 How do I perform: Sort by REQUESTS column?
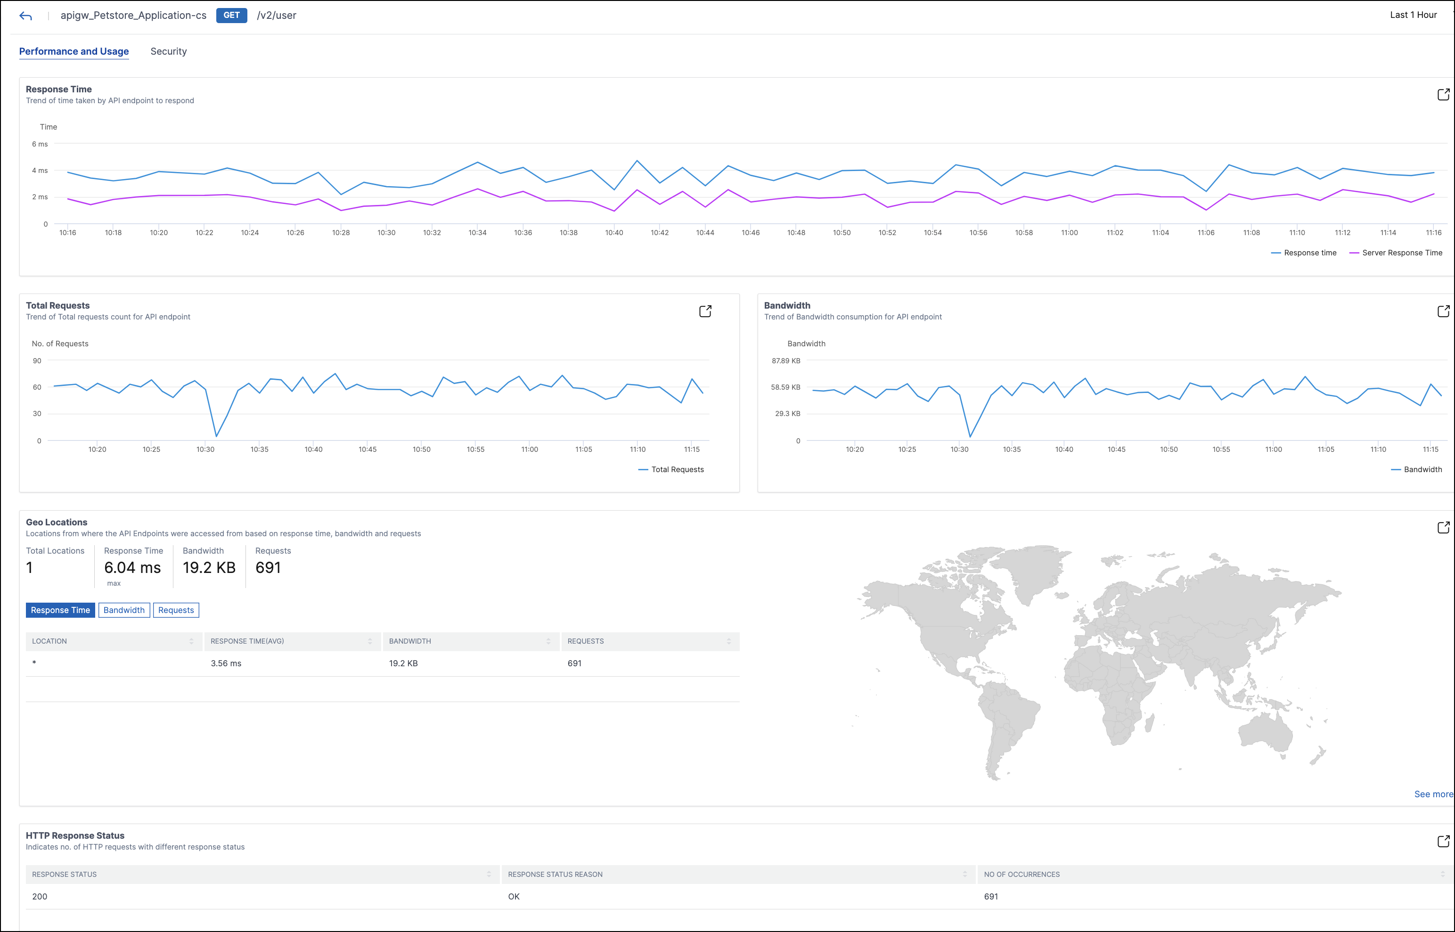point(729,641)
